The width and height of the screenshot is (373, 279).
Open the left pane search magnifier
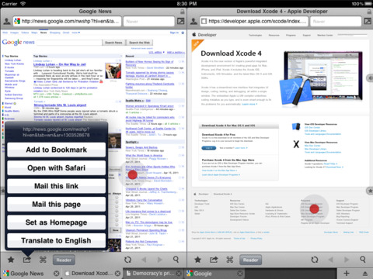[176, 260]
